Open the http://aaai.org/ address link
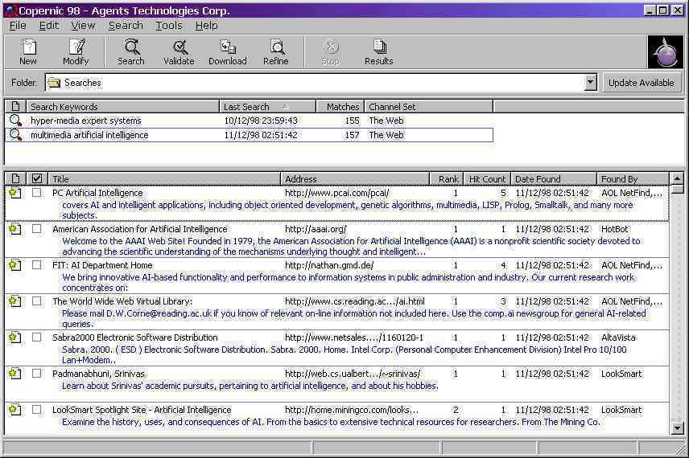The image size is (689, 458). click(316, 229)
